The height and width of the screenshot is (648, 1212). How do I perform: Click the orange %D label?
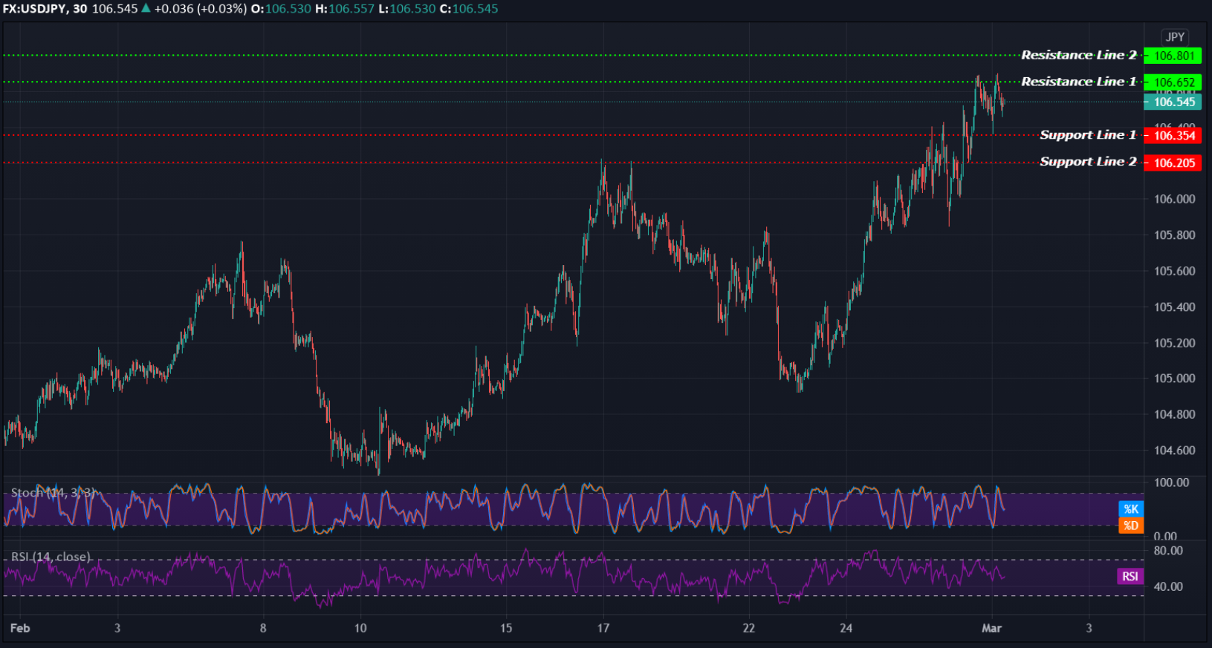click(x=1131, y=526)
